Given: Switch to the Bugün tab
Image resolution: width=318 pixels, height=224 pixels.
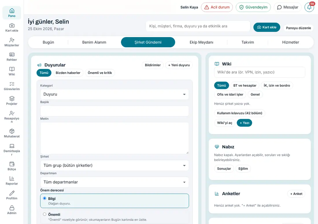Looking at the screenshot, I should coord(48,42).
